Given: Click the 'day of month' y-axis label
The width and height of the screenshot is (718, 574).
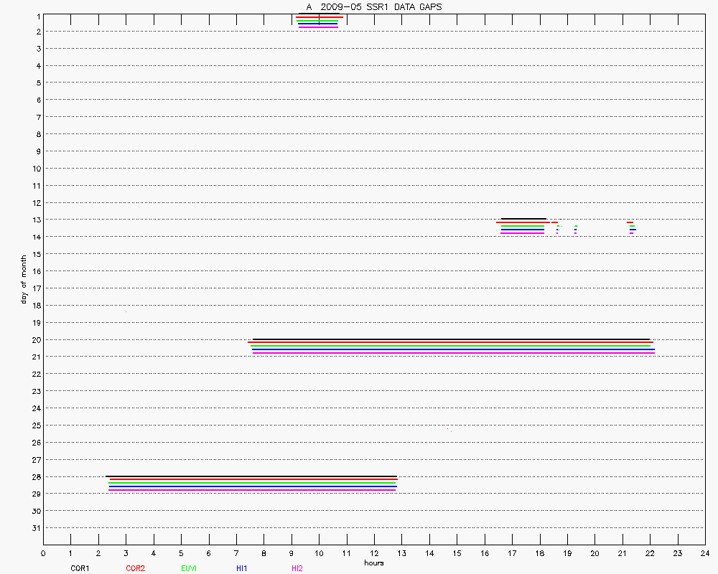Looking at the screenshot, I should 24,278.
